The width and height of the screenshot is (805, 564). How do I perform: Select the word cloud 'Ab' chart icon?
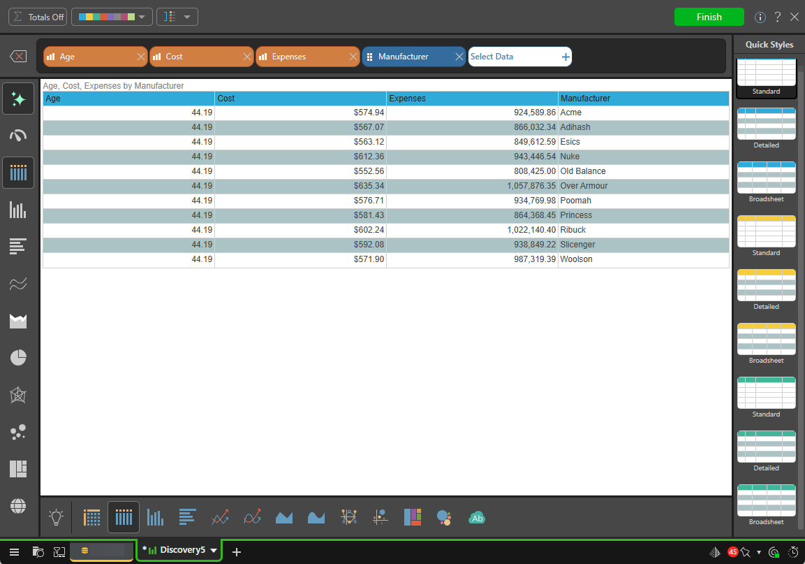pos(477,517)
